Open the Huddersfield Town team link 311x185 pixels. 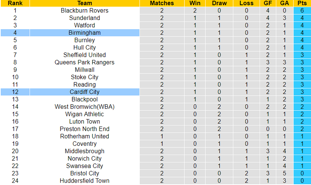pos(85,181)
